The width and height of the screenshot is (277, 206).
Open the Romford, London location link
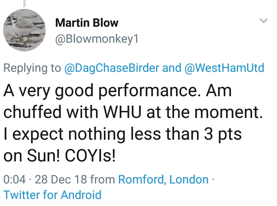pyautogui.click(x=163, y=180)
